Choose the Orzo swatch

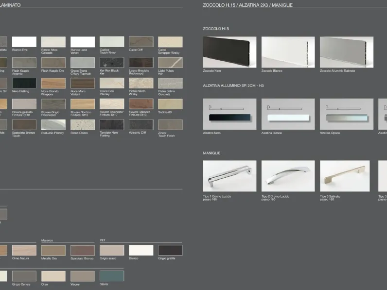coord(53,276)
